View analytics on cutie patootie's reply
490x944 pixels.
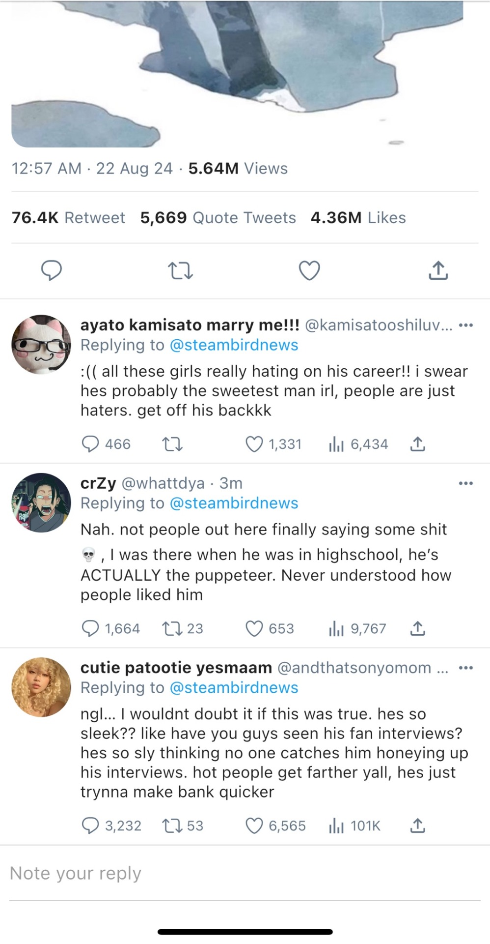click(x=336, y=826)
